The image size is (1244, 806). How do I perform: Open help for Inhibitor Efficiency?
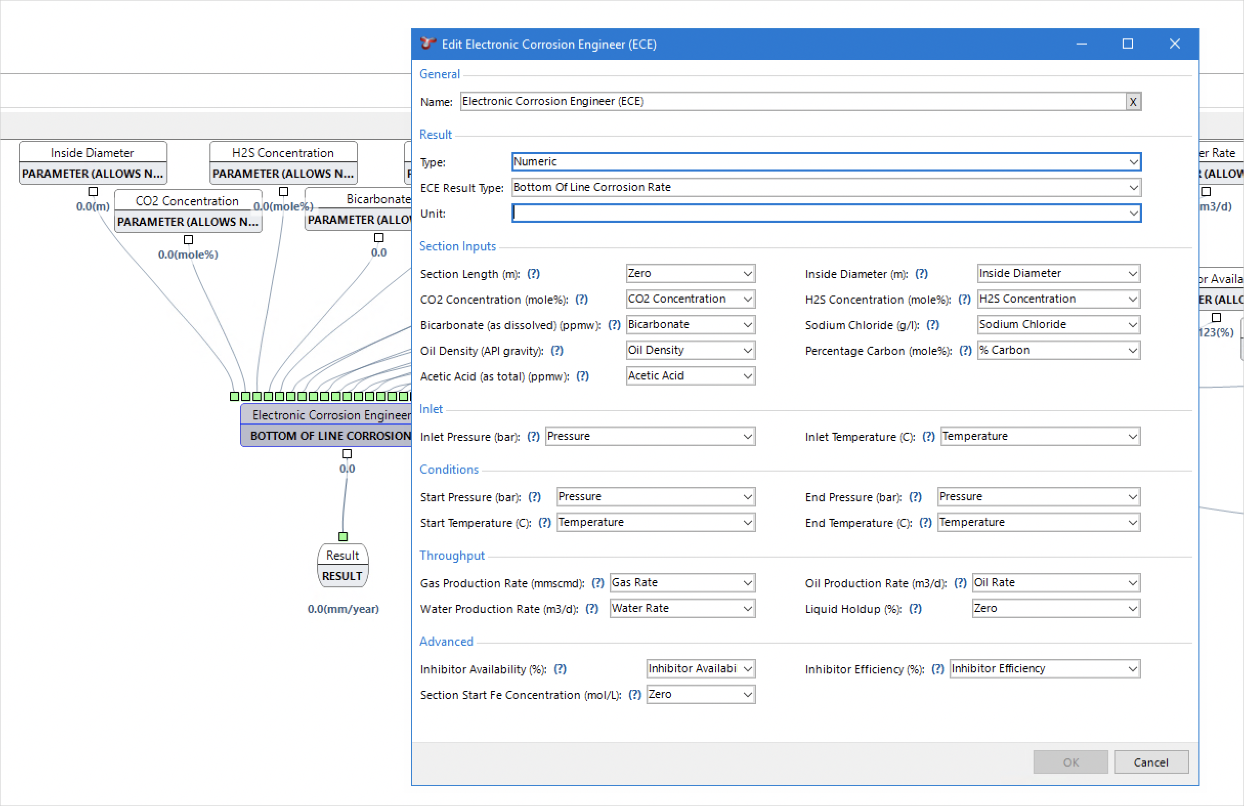[x=938, y=669]
